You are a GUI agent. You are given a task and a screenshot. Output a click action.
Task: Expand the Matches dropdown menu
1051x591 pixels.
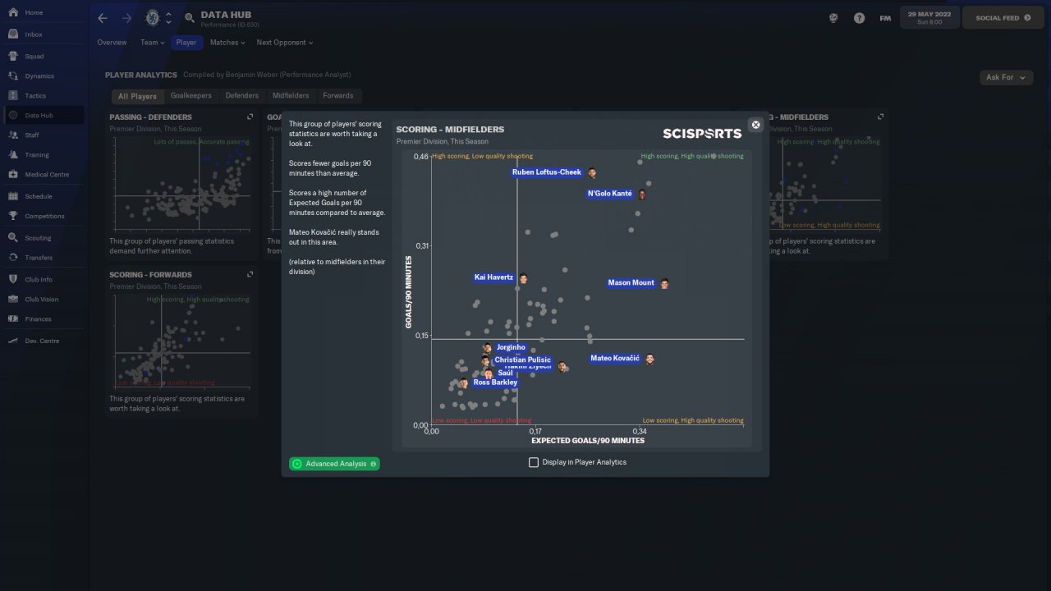pos(227,43)
